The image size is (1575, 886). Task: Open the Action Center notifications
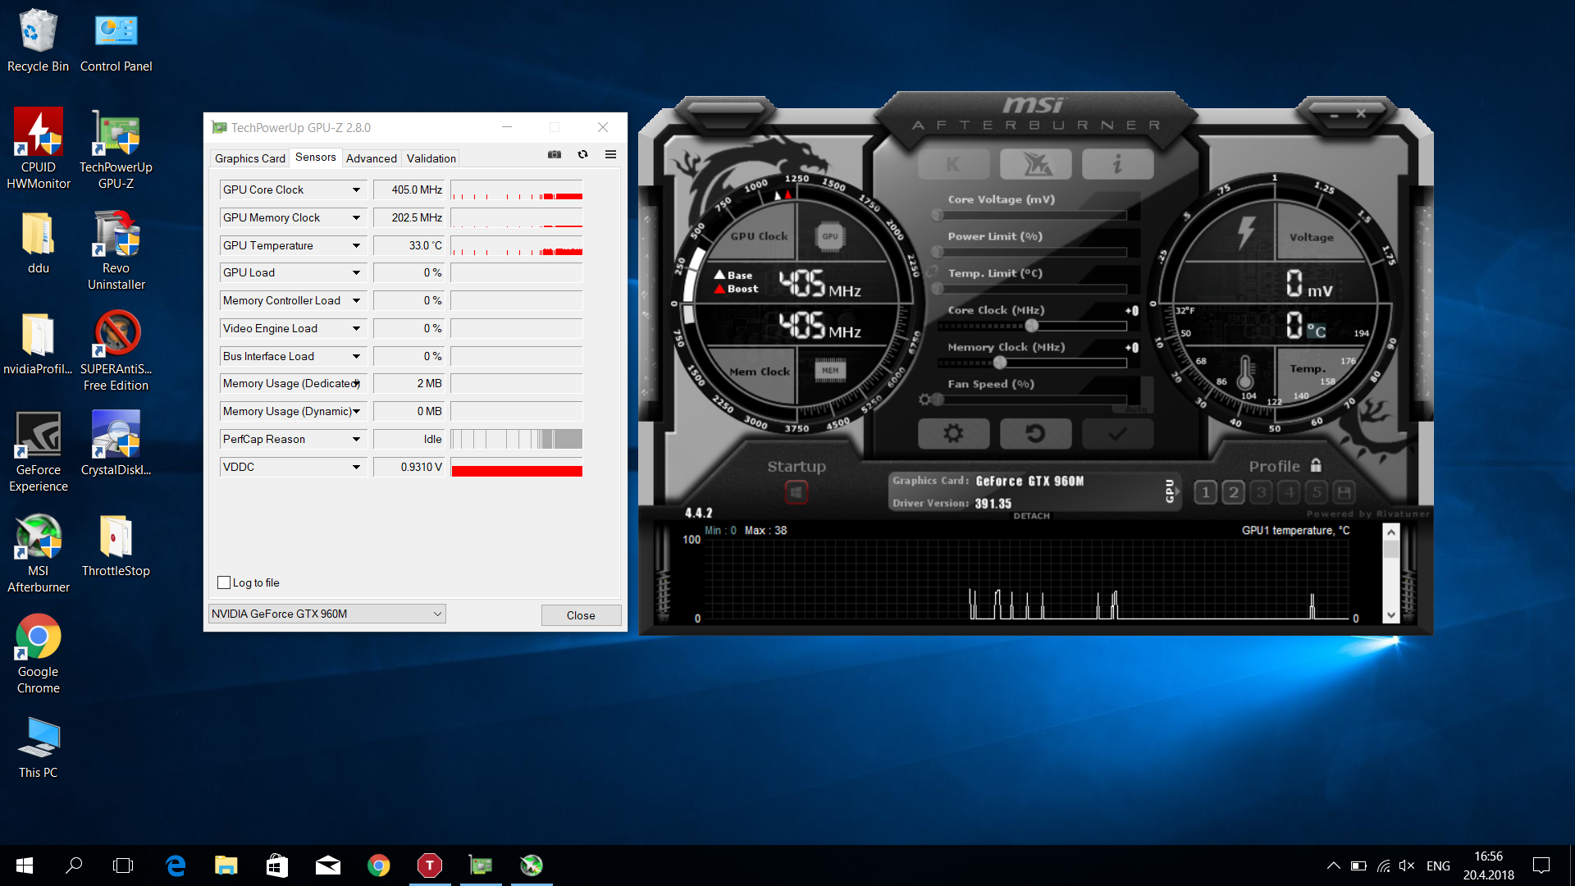tap(1541, 865)
